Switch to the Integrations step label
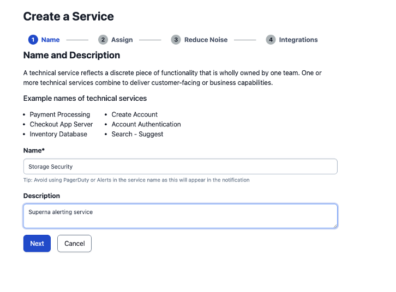Image resolution: width=396 pixels, height=292 pixels. pyautogui.click(x=298, y=40)
